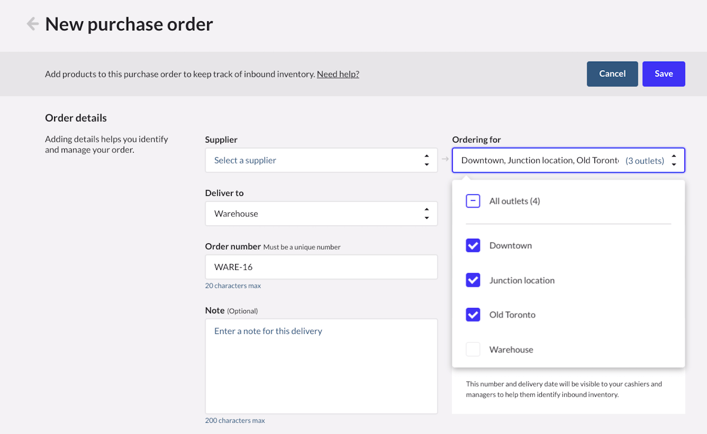Uncheck the Junction location outlet

click(473, 280)
